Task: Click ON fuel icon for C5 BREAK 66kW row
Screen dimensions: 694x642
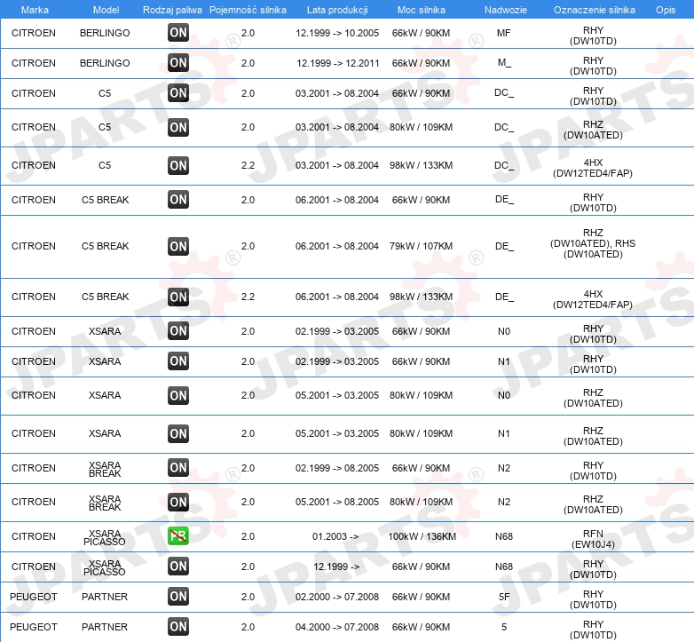Action: [178, 199]
